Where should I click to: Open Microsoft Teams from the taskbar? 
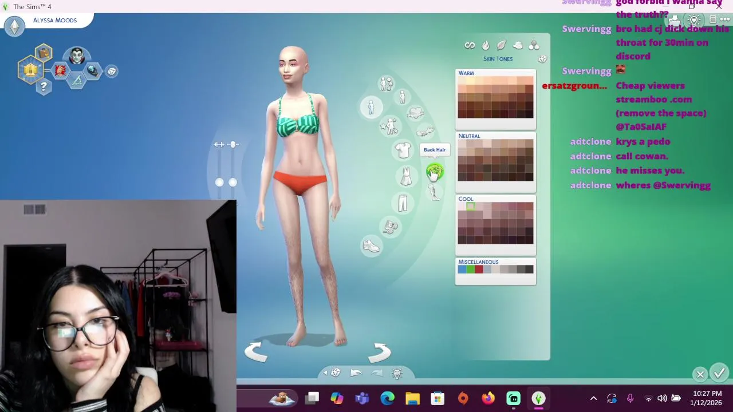362,398
